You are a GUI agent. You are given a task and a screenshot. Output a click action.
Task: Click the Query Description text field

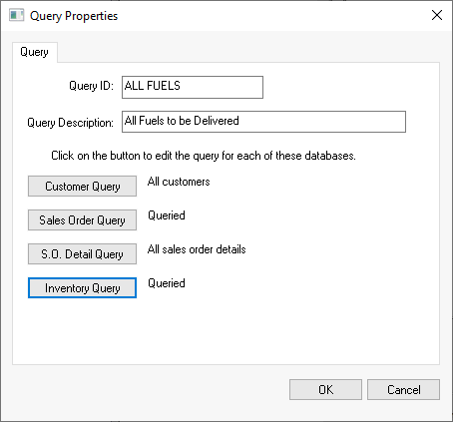pos(263,122)
